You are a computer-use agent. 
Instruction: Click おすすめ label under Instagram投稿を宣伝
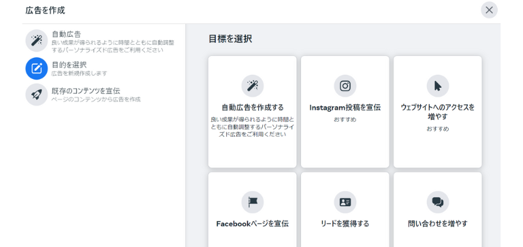tap(345, 119)
